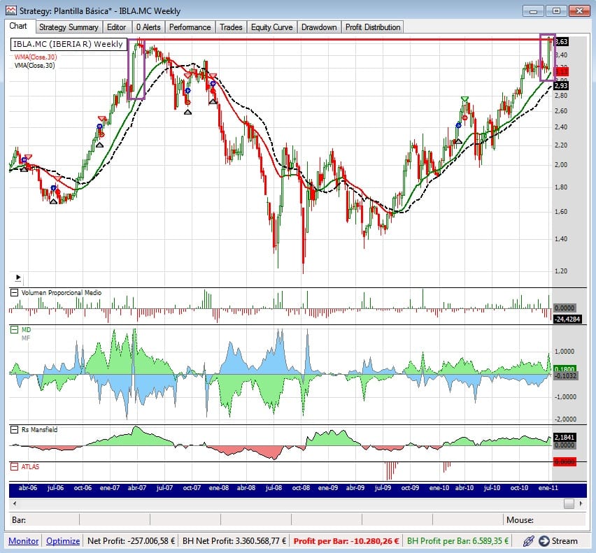Viewport: 596px width, 553px height.
Task: Select the WMA(Close,30) legend label
Action: (34, 57)
